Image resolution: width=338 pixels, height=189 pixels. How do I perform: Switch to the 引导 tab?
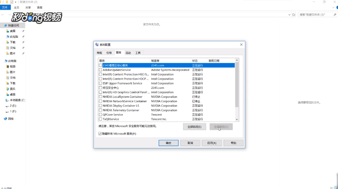pos(109,53)
